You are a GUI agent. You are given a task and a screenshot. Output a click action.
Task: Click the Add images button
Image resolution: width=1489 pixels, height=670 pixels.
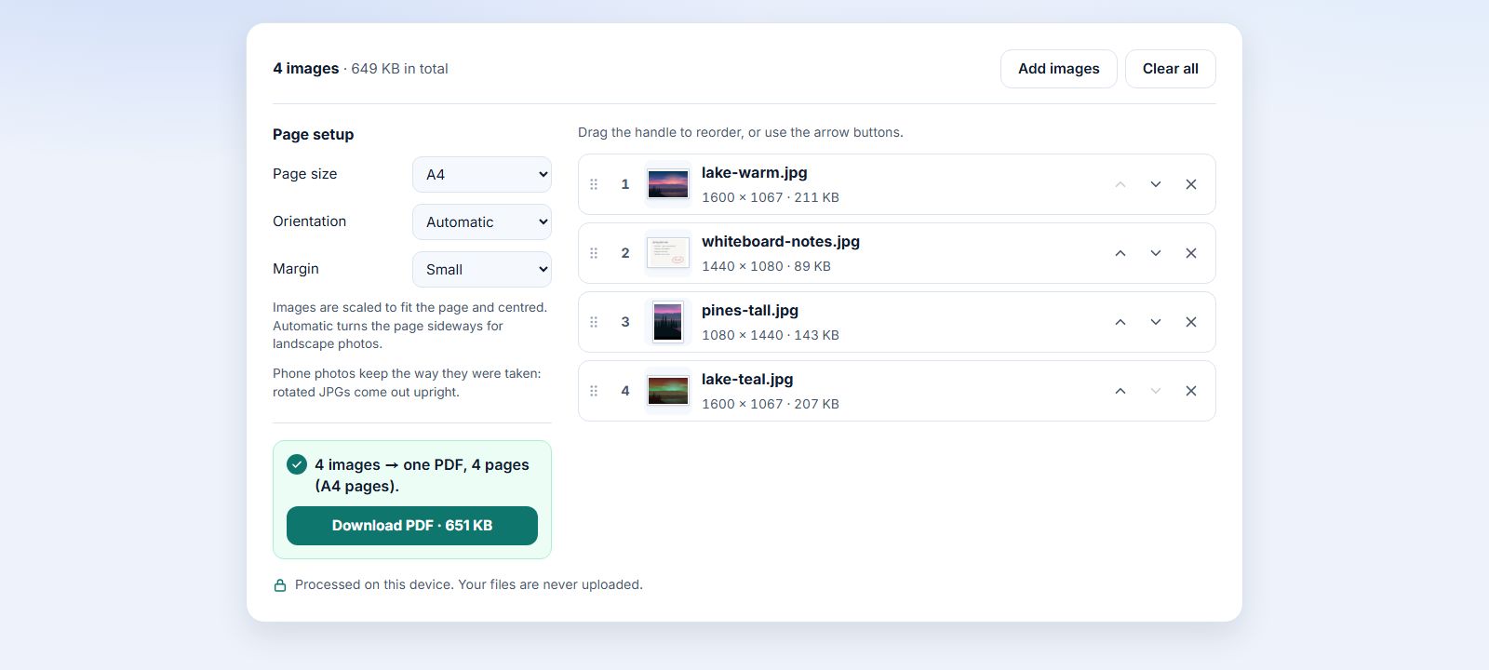(1059, 69)
